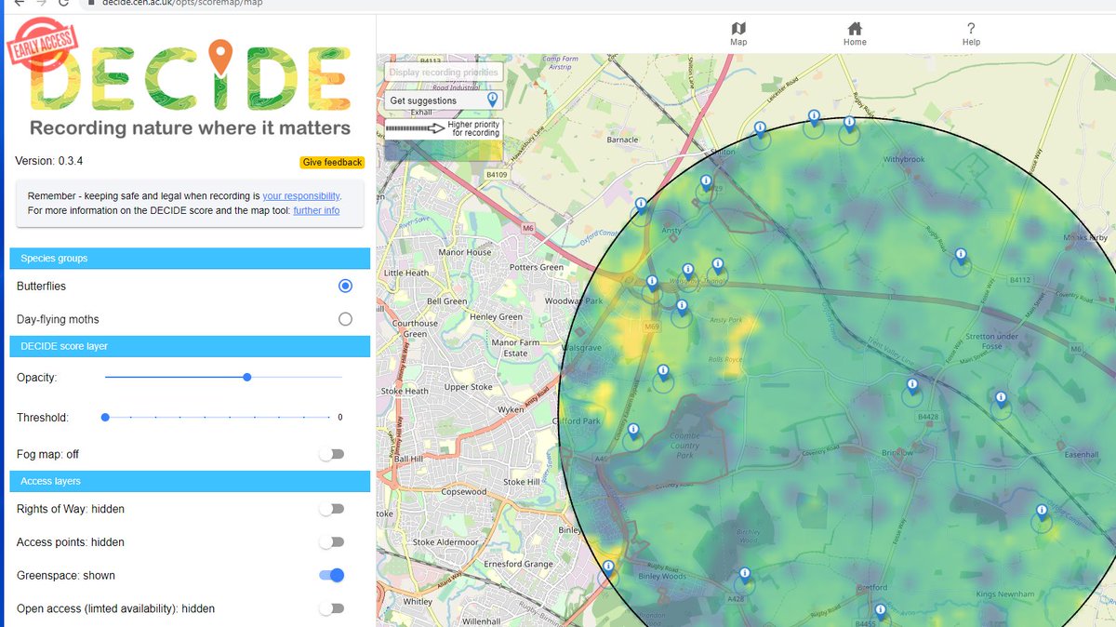Click the 'Higher priority for recording' legend box
This screenshot has height=627, width=1116.
point(443,128)
